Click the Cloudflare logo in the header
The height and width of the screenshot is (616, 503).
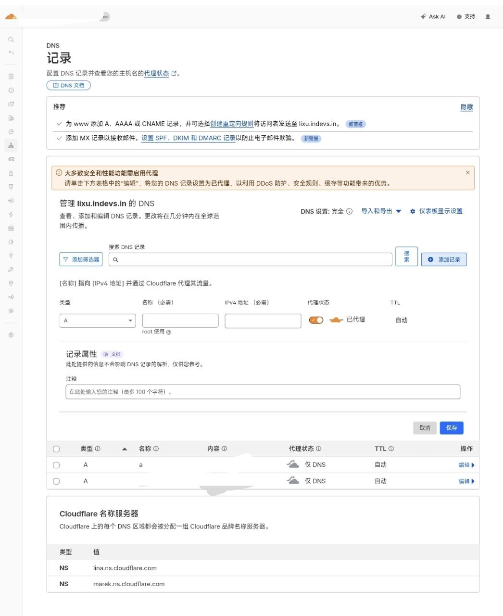coord(11,17)
